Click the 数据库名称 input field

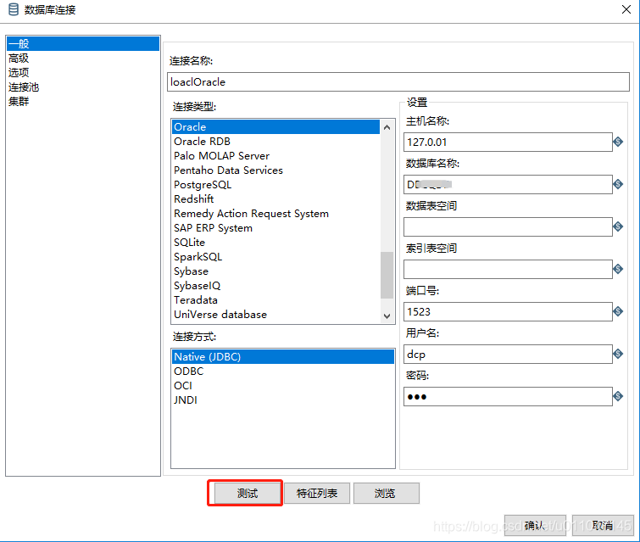[508, 184]
